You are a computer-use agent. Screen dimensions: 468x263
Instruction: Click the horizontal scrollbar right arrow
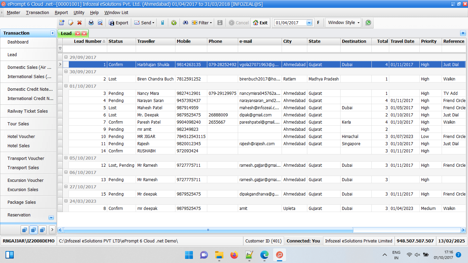463,230
